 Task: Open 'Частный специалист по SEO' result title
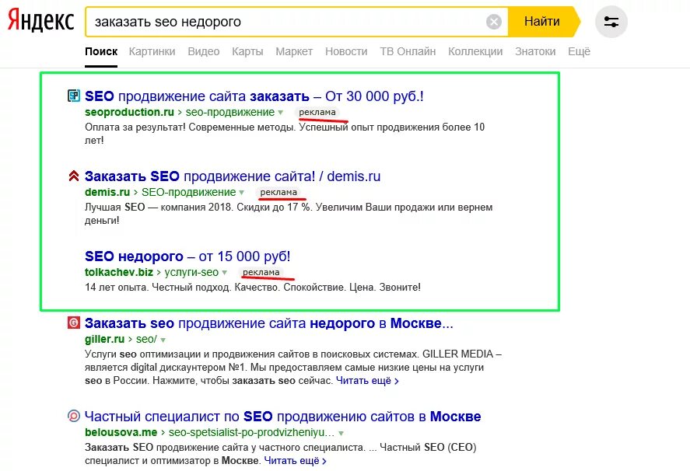coord(282,416)
